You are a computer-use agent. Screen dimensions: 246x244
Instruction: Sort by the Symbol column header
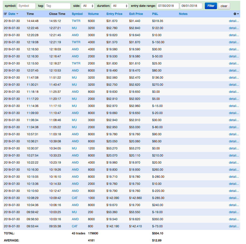click(x=77, y=14)
